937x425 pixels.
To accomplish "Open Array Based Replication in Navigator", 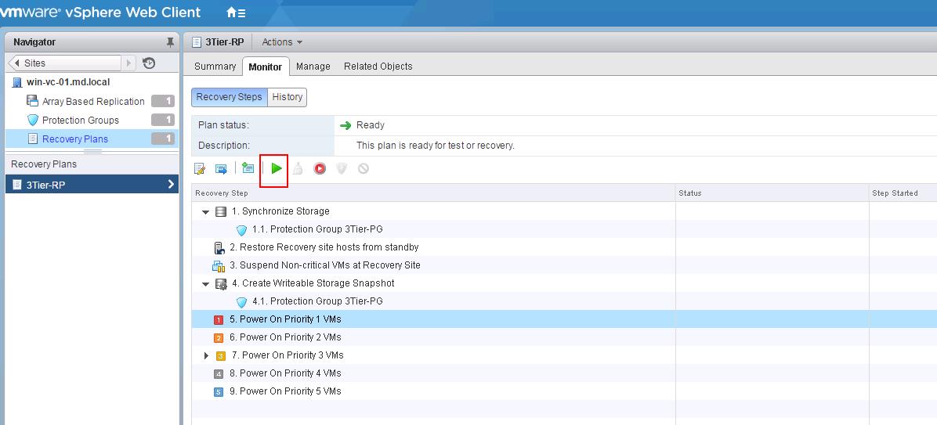I will pyautogui.click(x=93, y=102).
